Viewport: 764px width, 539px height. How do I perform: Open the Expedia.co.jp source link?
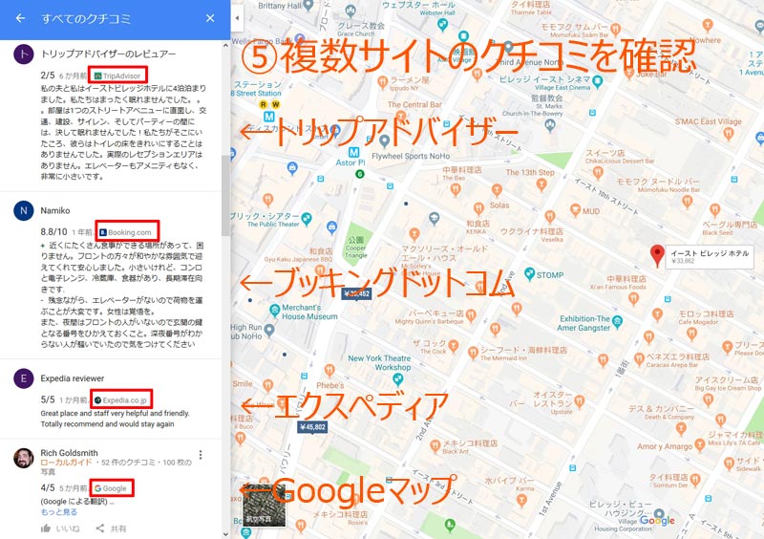(x=120, y=400)
